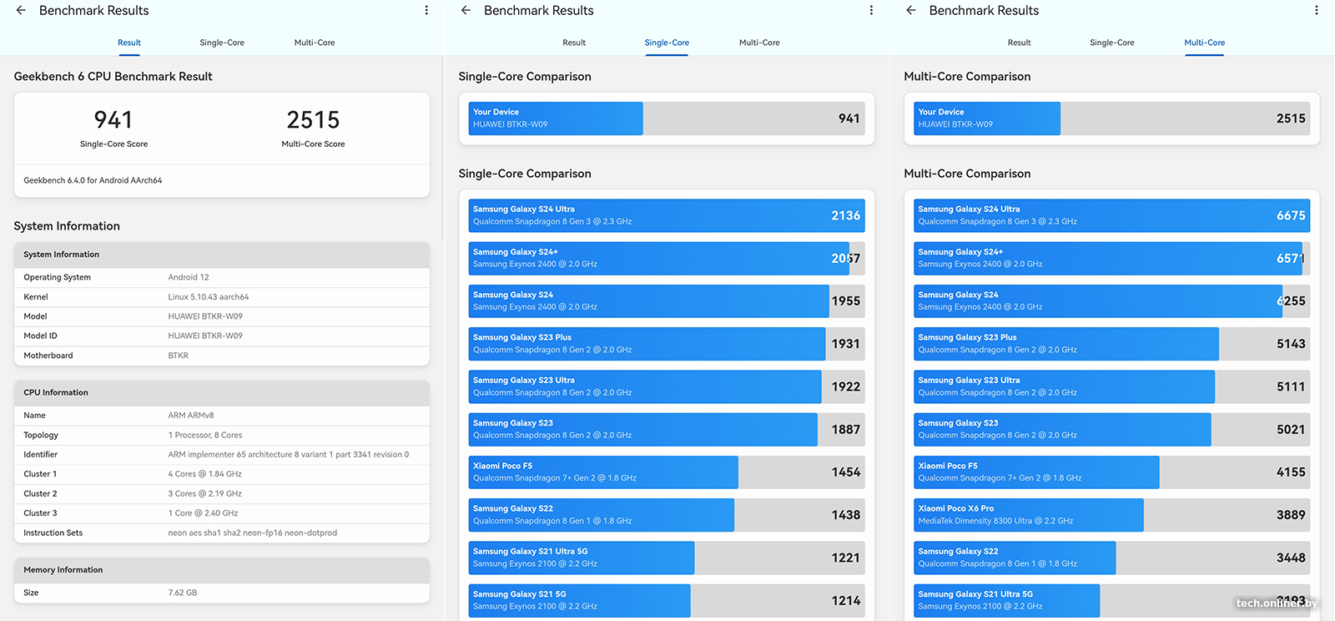Tap back arrow in the right Benchmark Results panel
Image resolution: width=1335 pixels, height=621 pixels.
click(x=911, y=11)
